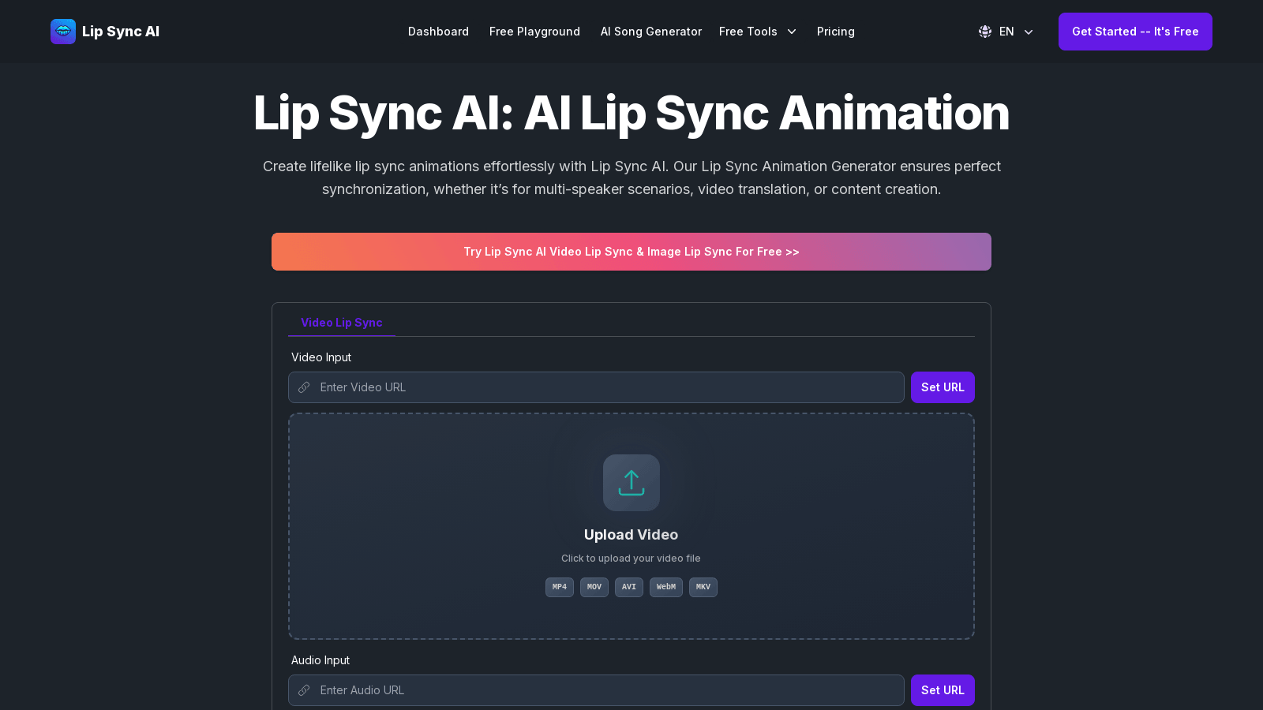Click the Lip Sync AI lips logo icon

point(63,32)
